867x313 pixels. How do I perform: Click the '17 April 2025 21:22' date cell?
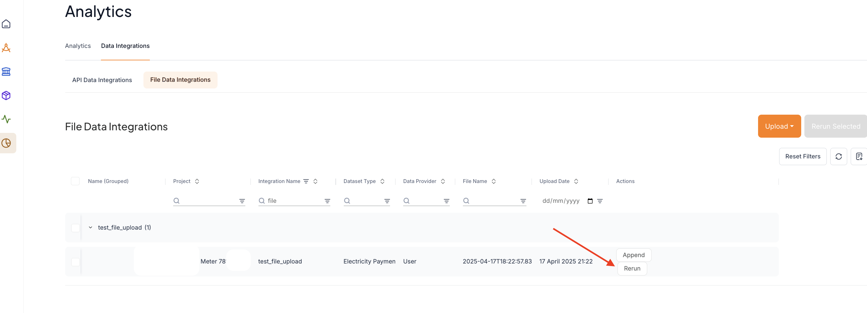pos(566,262)
